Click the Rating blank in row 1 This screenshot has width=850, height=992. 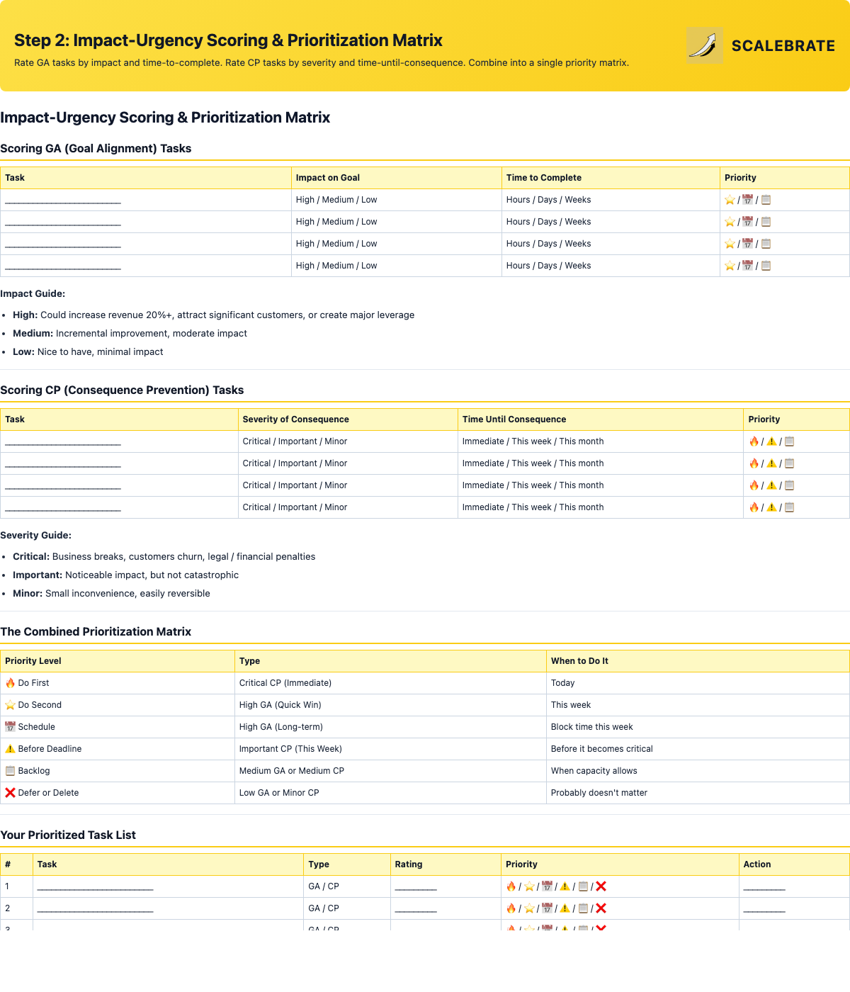(x=416, y=887)
